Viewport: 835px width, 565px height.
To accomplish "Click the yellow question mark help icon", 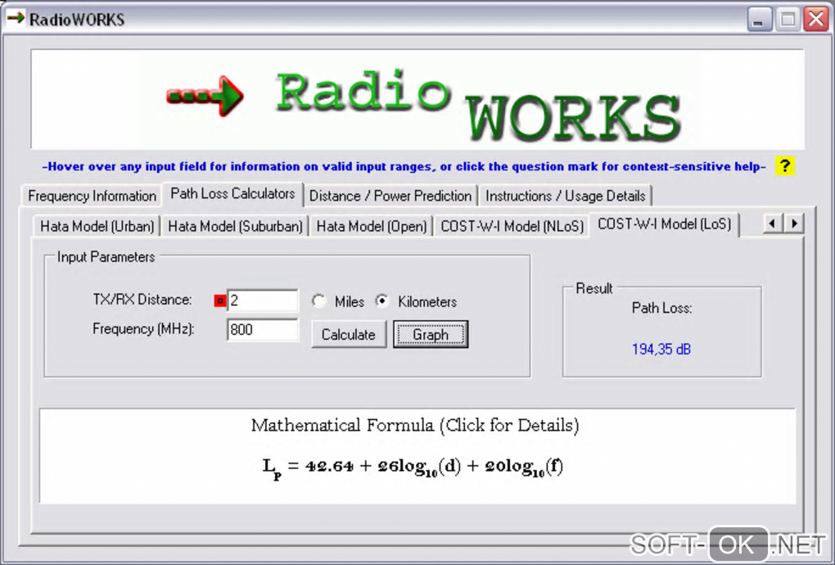I will 784,166.
